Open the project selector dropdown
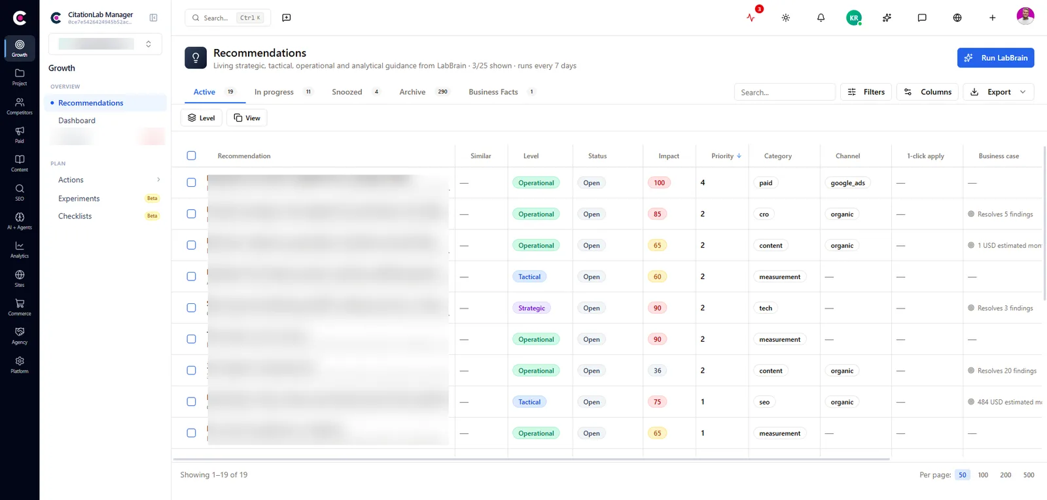Viewport: 1047px width, 500px height. click(105, 44)
